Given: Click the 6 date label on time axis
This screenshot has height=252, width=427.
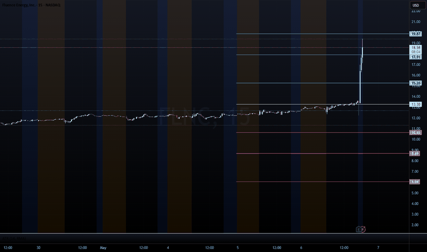Looking at the screenshot, I should 301,247.
